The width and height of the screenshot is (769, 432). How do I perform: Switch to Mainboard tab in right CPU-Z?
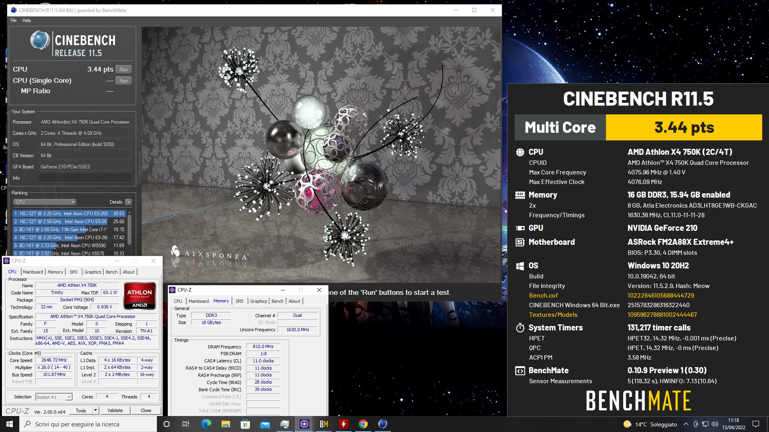point(199,301)
